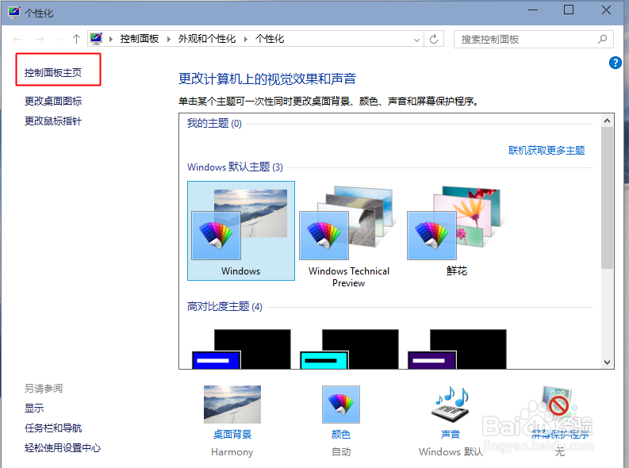Click 联机获取更多主题 link
The image size is (629, 468).
[547, 151]
